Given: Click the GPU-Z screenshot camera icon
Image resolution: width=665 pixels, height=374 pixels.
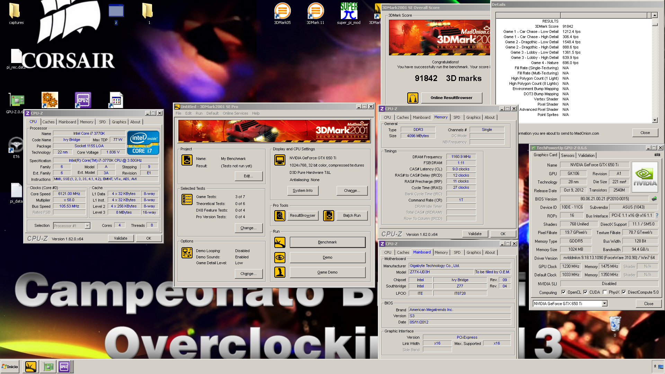Looking at the screenshot, I should pos(657,155).
